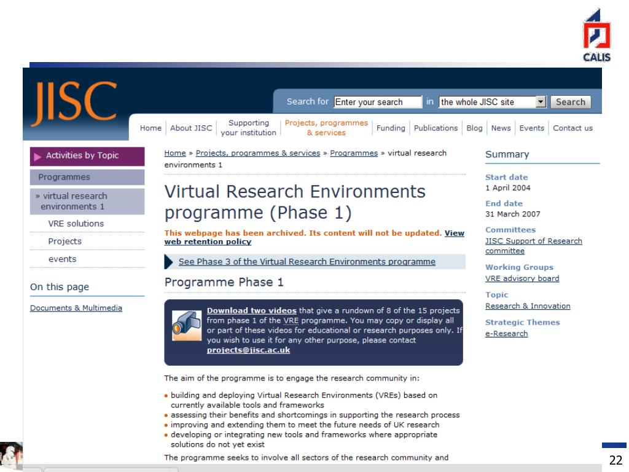Click the Download two videos link

coord(251,310)
